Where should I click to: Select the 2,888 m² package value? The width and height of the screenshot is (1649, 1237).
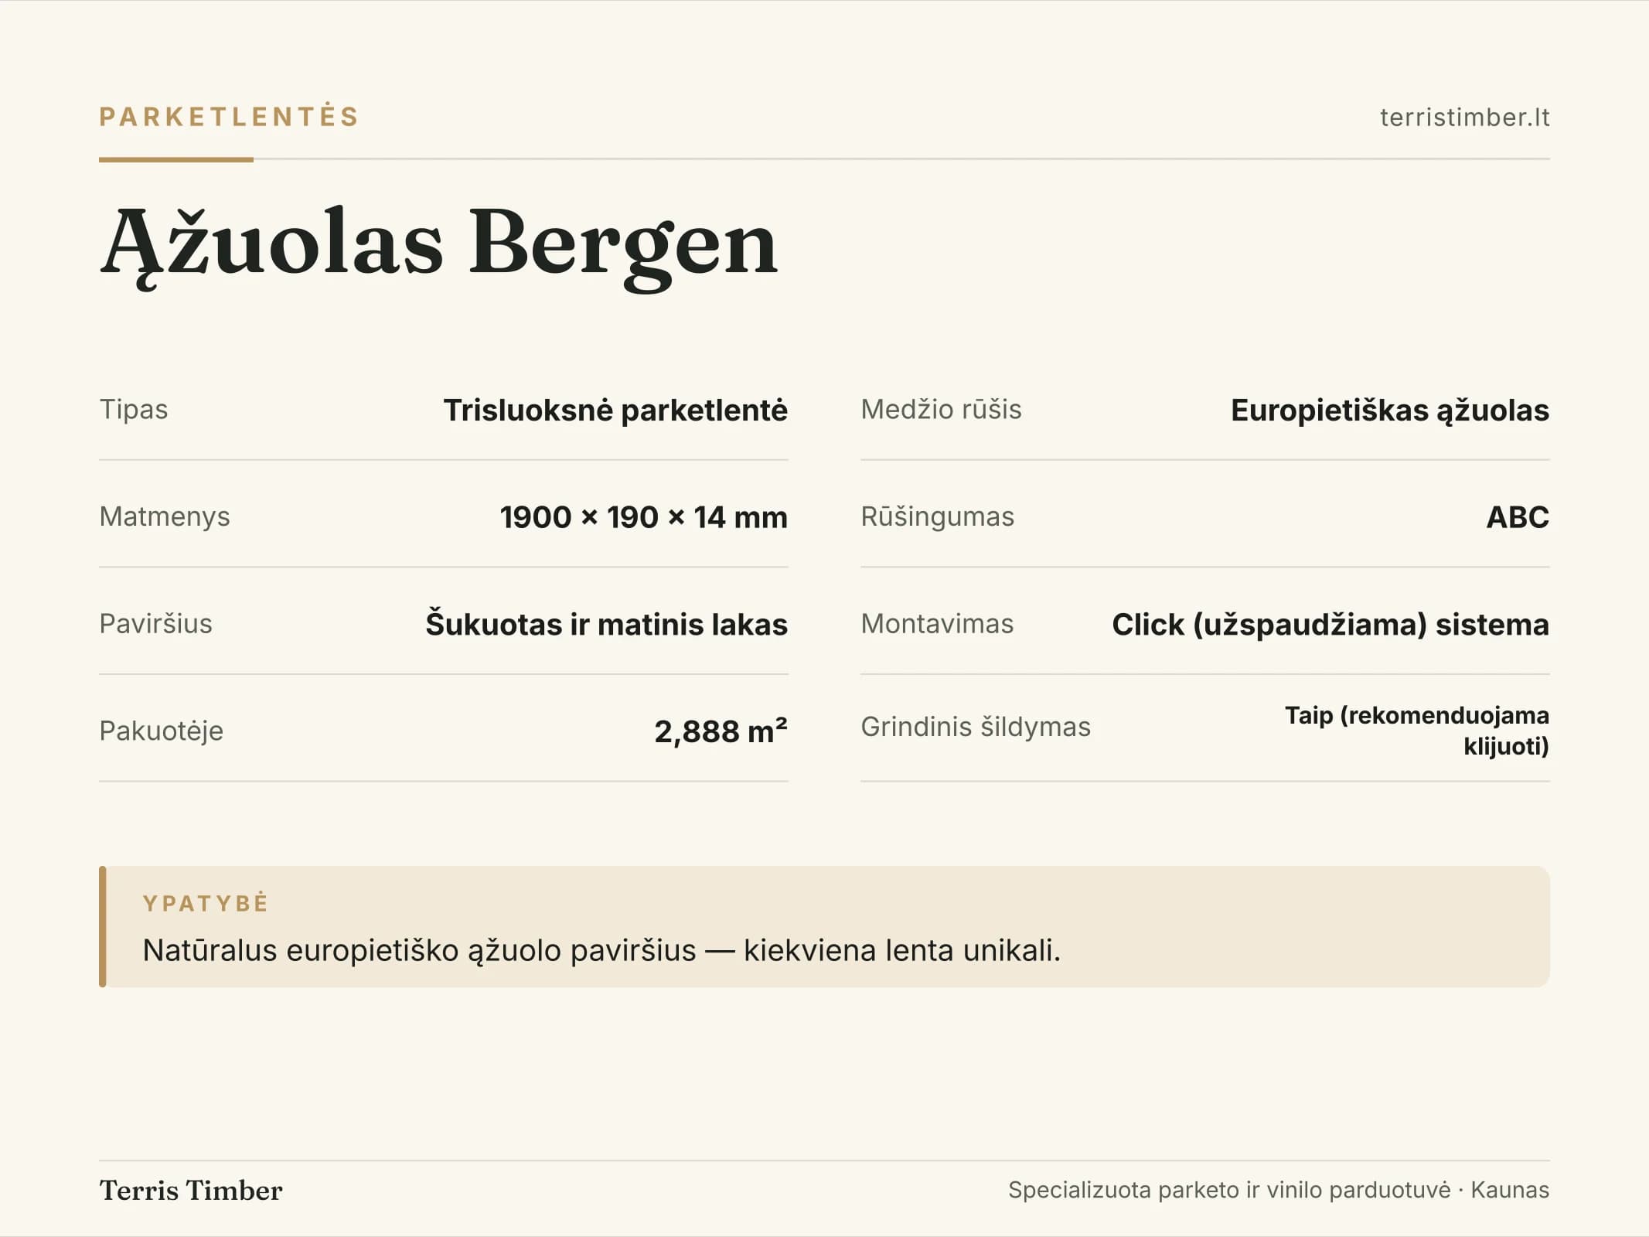click(721, 731)
